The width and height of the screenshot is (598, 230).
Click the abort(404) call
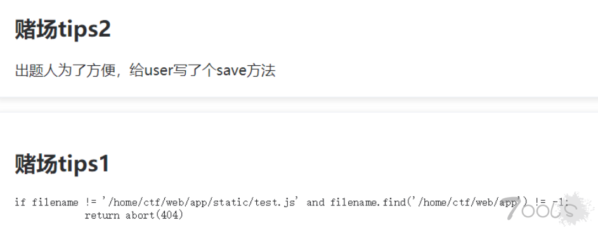point(155,215)
